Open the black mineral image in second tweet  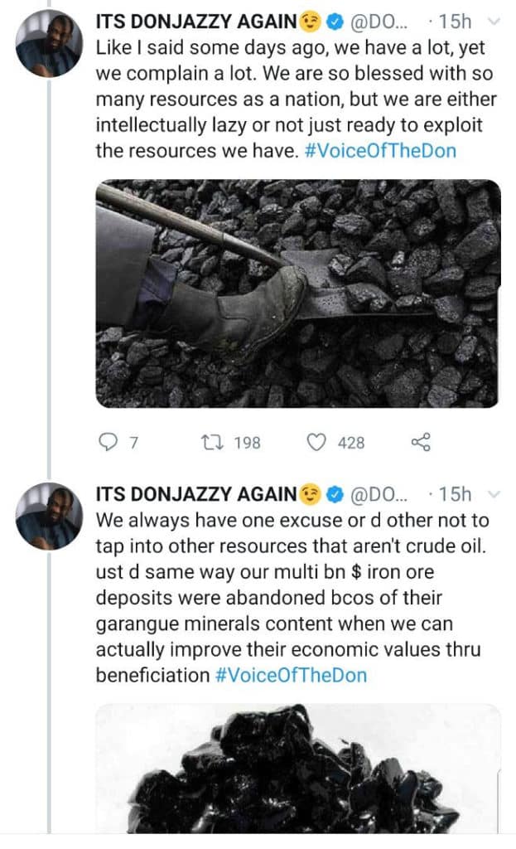[x=298, y=771]
